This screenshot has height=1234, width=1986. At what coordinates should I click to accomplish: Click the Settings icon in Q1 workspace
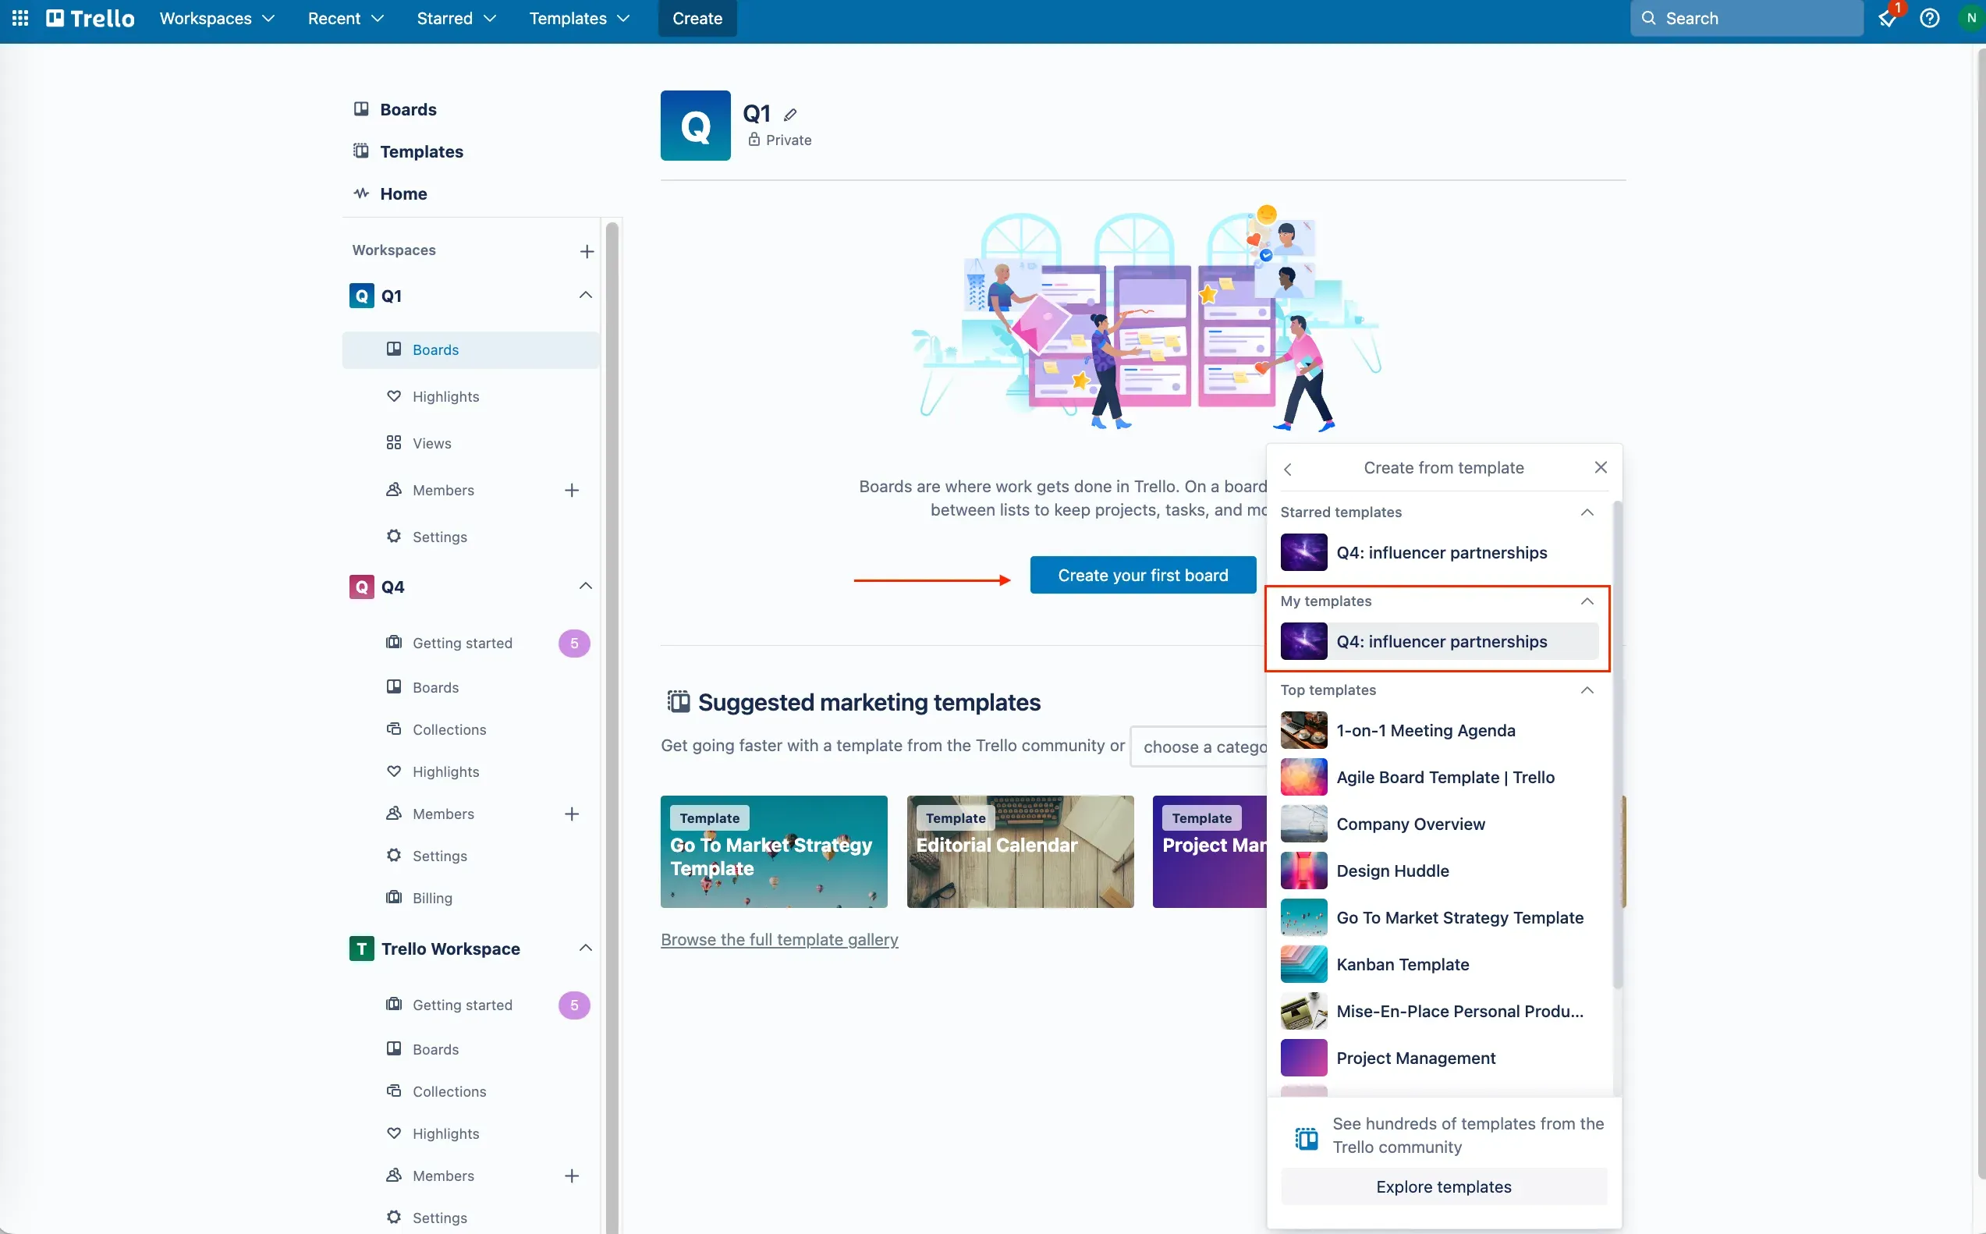[392, 537]
